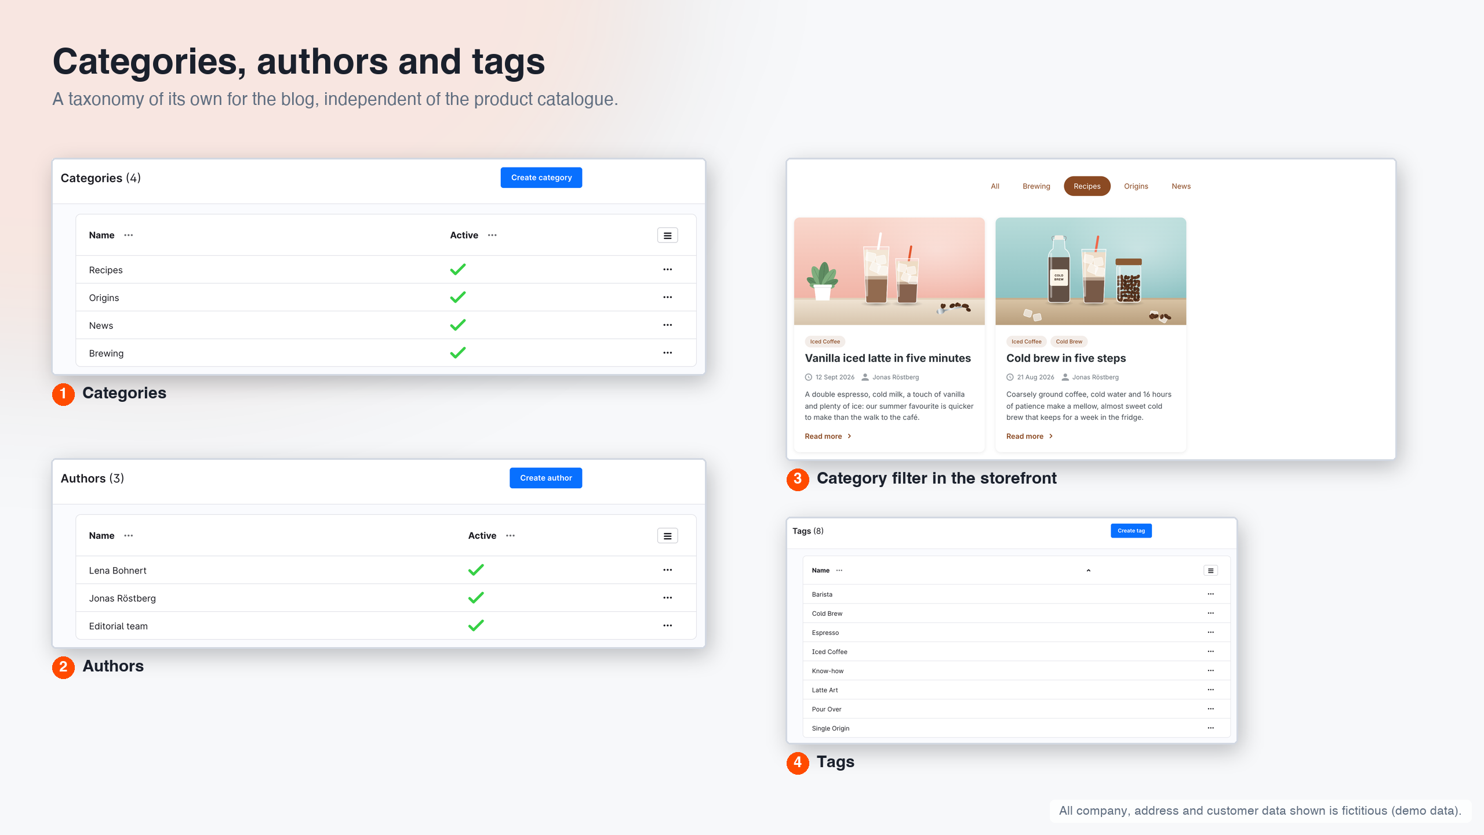
Task: Toggle the active checkmark for the Origins category
Action: 458,297
